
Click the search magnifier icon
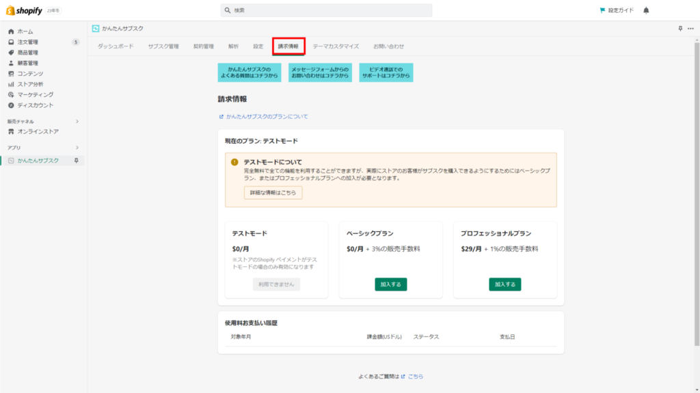(x=227, y=10)
